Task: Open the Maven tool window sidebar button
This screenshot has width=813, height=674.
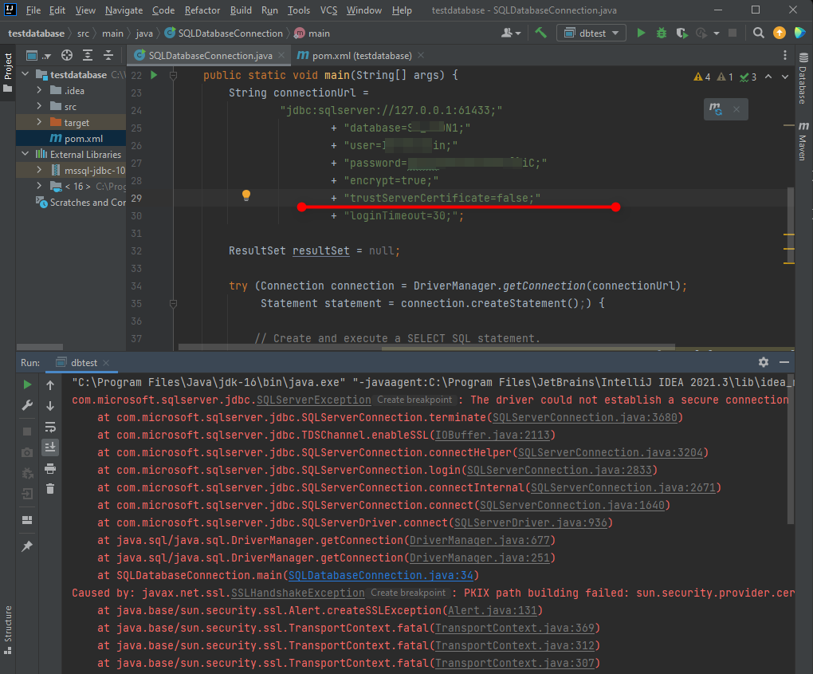Action: (803, 141)
